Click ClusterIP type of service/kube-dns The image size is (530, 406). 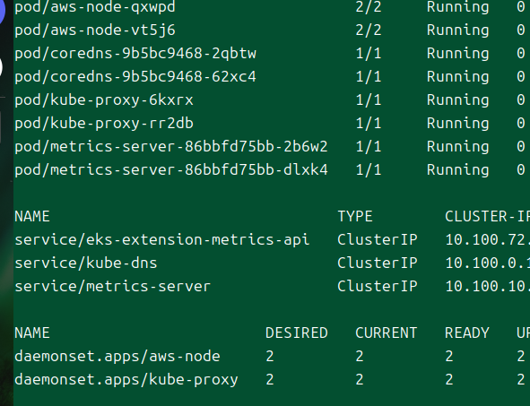click(x=378, y=263)
